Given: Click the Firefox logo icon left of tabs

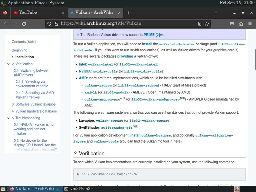Looking at the screenshot, I should (5, 13).
